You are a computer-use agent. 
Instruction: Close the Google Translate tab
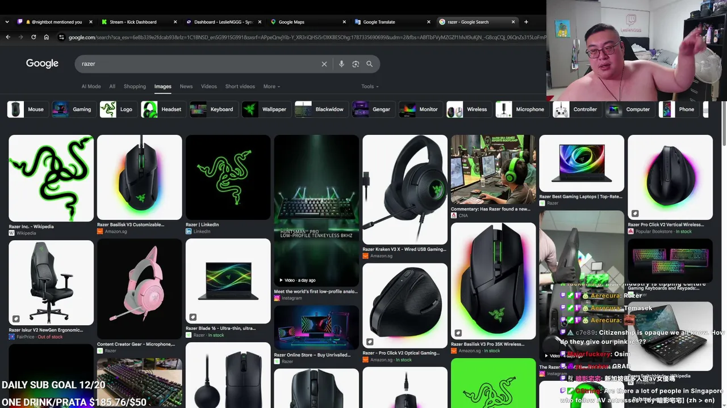click(x=429, y=22)
